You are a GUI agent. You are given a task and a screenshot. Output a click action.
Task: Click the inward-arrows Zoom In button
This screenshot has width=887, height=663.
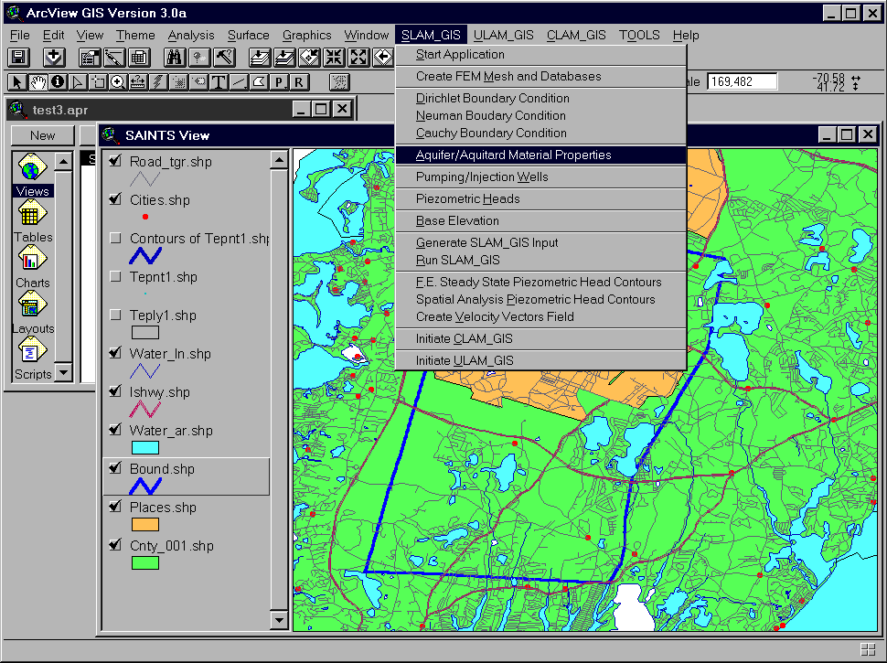pyautogui.click(x=334, y=57)
